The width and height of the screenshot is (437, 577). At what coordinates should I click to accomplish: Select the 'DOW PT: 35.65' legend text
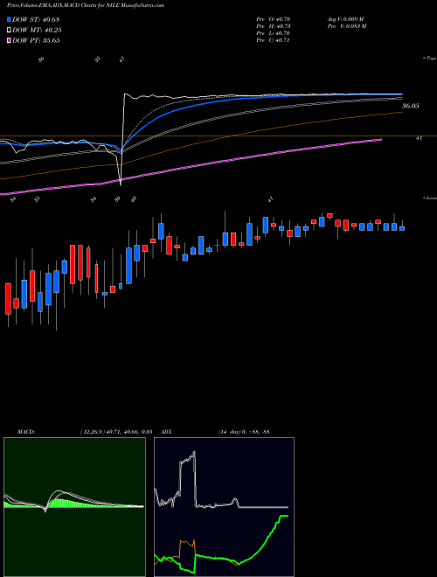pyautogui.click(x=37, y=41)
